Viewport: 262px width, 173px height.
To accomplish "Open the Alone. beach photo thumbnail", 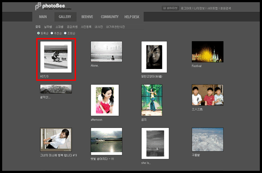I will pos(107,52).
